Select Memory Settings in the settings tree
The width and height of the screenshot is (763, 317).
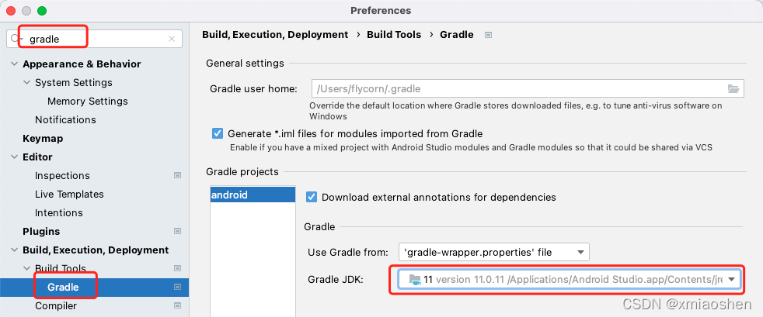click(x=88, y=101)
